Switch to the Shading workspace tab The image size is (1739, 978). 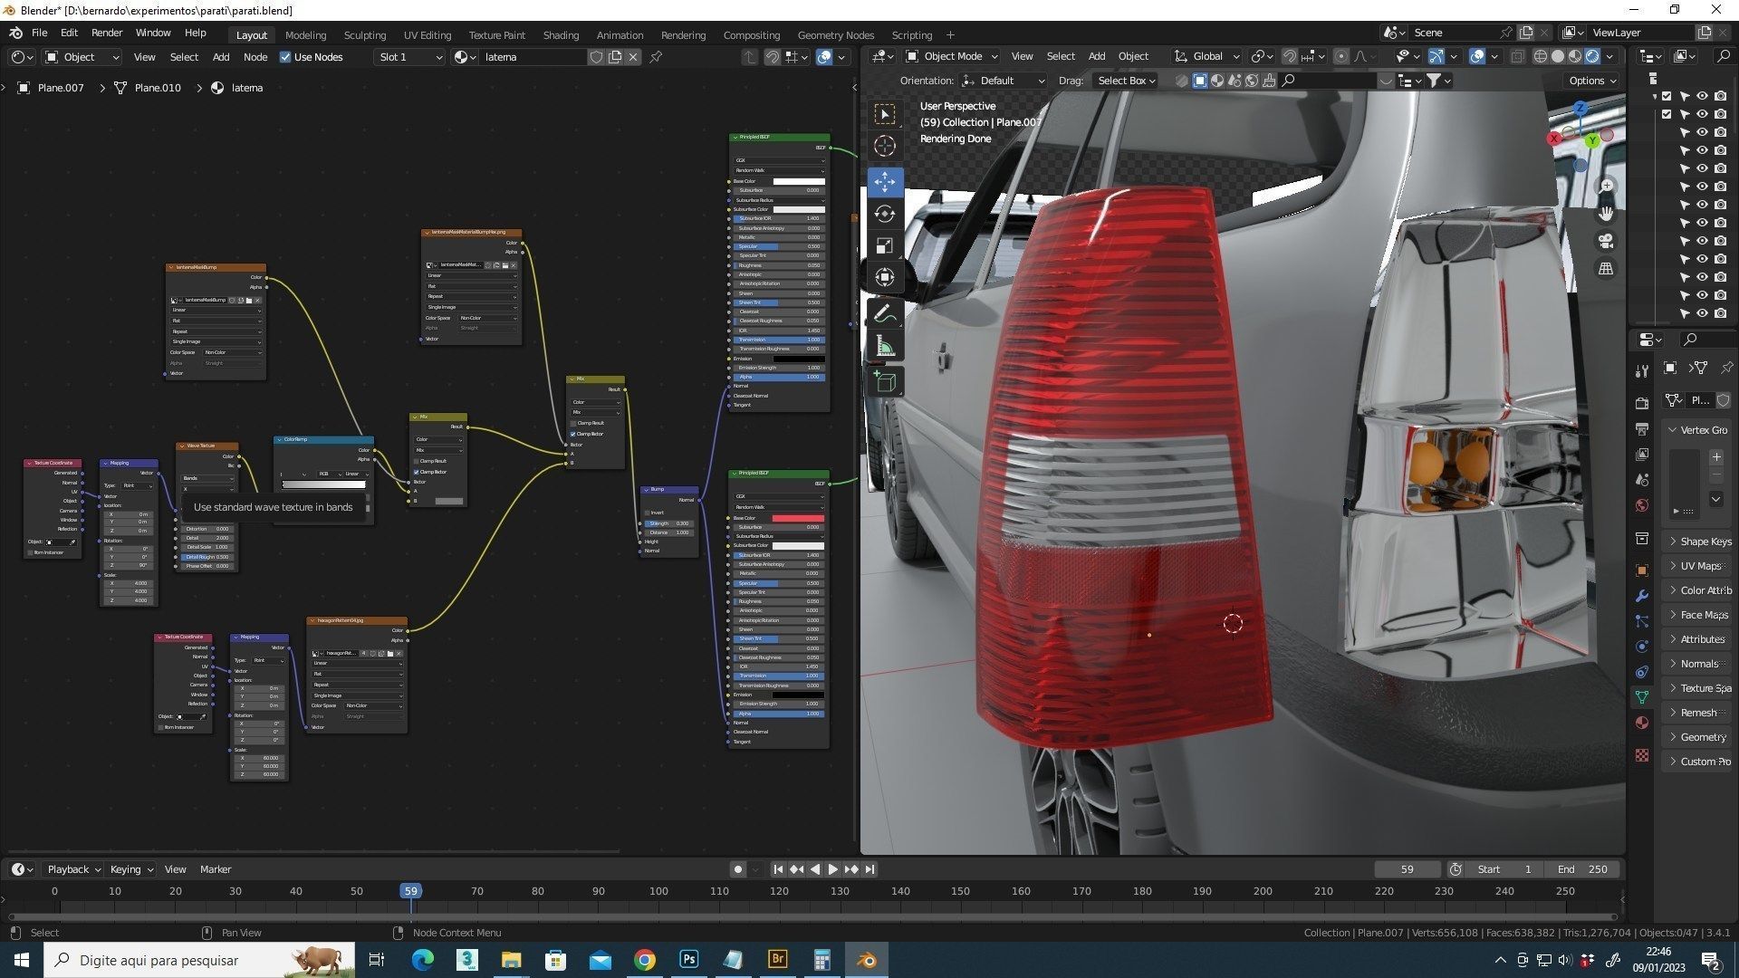(x=560, y=34)
